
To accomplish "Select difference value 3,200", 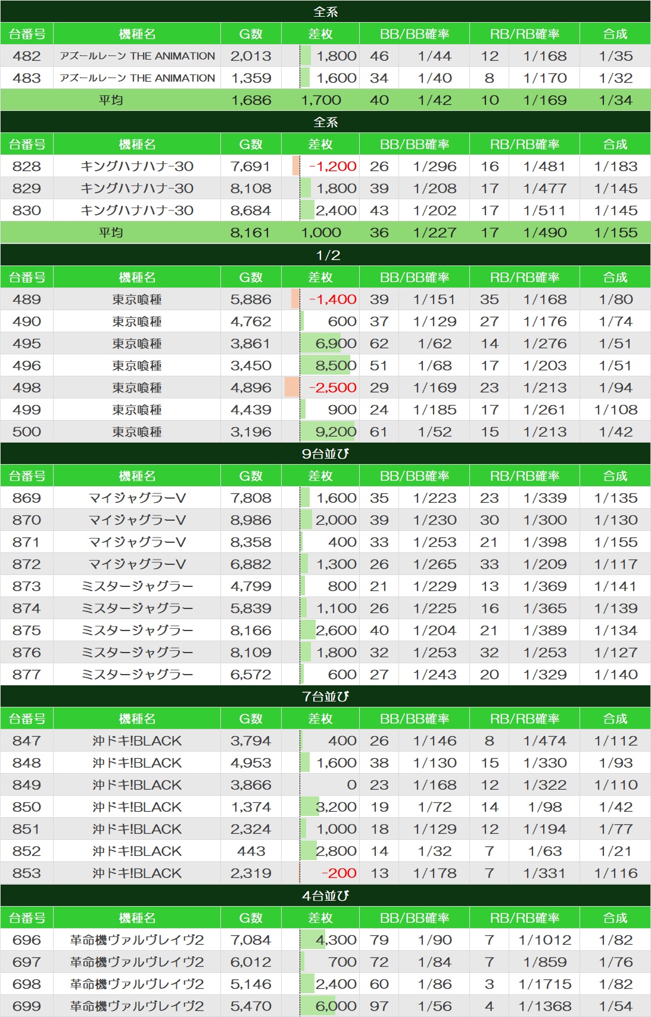I will [336, 807].
